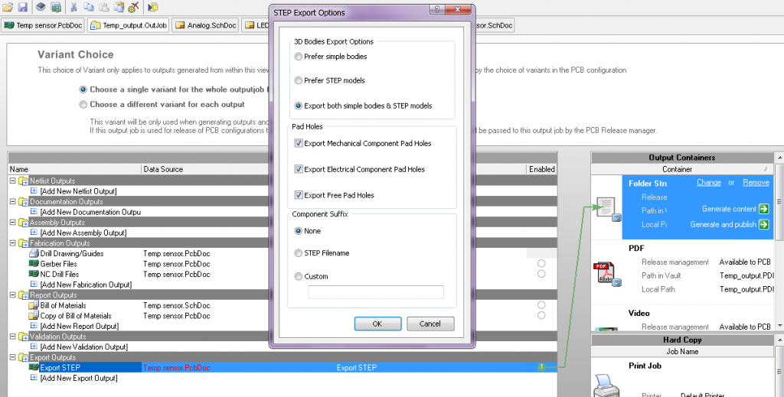Collapse the Export Outputs group

(13, 357)
